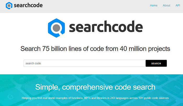183x106 pixels.
Task: Go to the API navigation link
Action: tap(178, 6)
